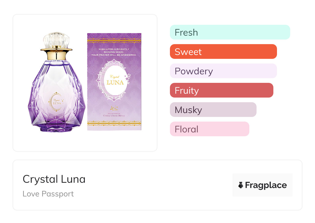Image resolution: width=315 pixels, height=223 pixels.
Task: Open the purple perfume bottle image
Action: tap(56, 85)
